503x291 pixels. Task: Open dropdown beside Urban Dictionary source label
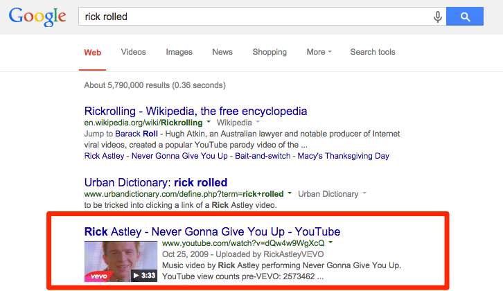tap(364, 193)
